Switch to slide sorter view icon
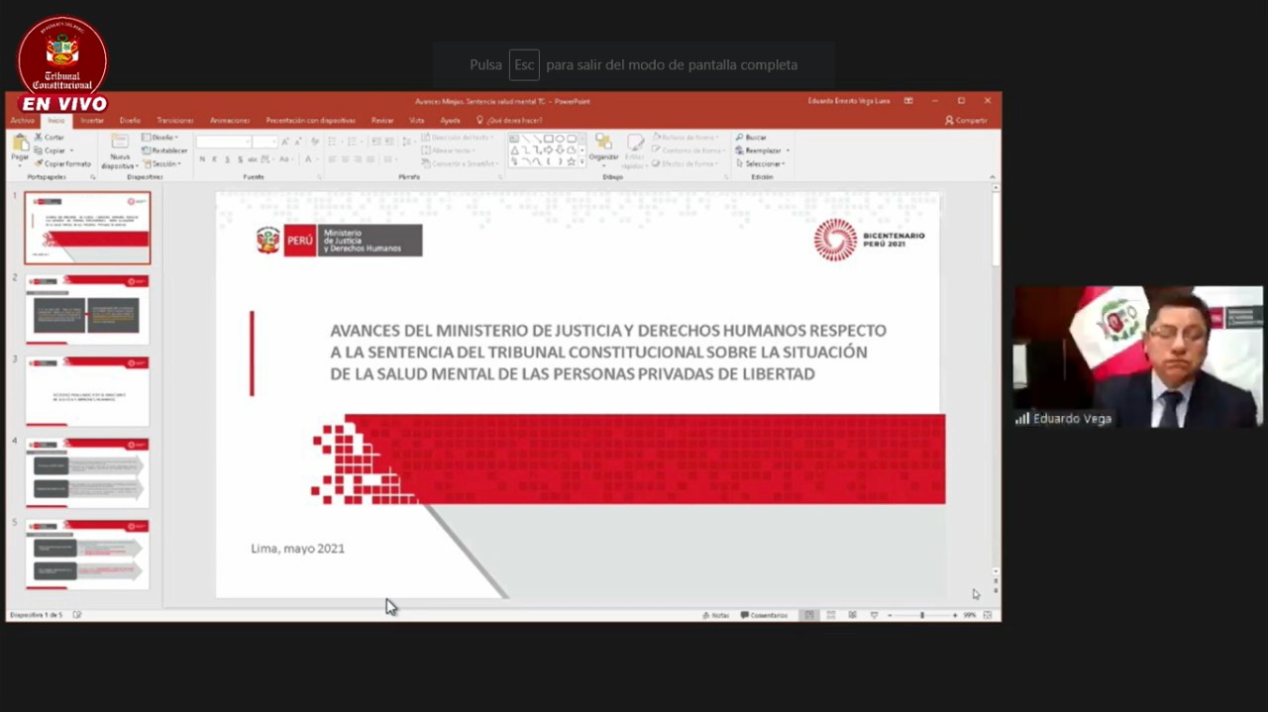Viewport: 1268px width, 712px height. coord(831,615)
